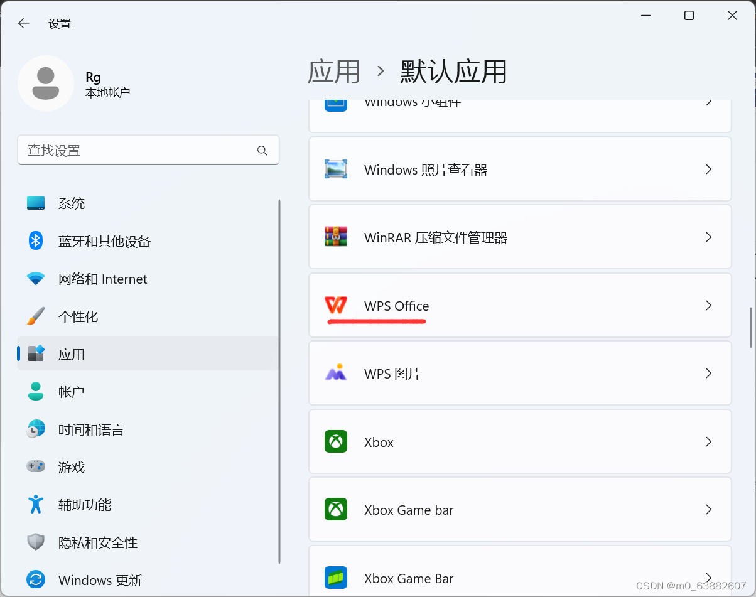Click the 网络和 Internet Wi-Fi icon
Image resolution: width=756 pixels, height=597 pixels.
click(x=36, y=279)
